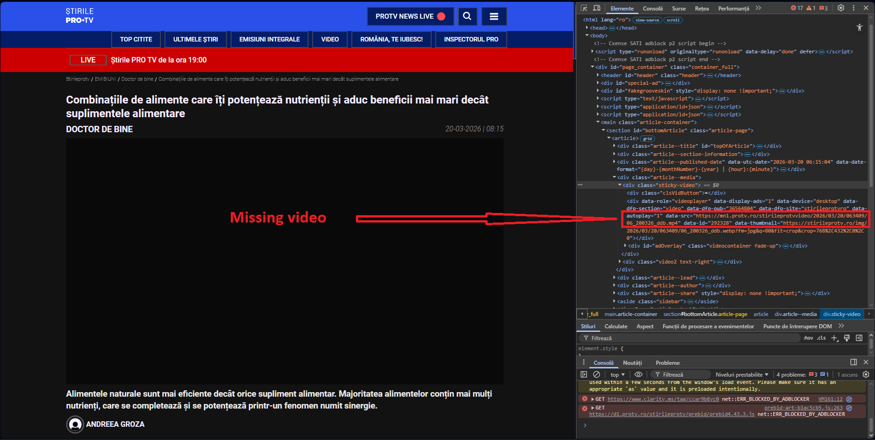Switch to the Calculate styles tab
This screenshot has height=440, width=875.
(616, 326)
